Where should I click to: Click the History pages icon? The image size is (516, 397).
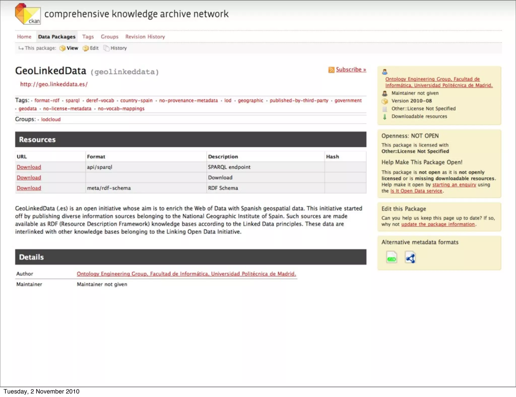click(106, 48)
